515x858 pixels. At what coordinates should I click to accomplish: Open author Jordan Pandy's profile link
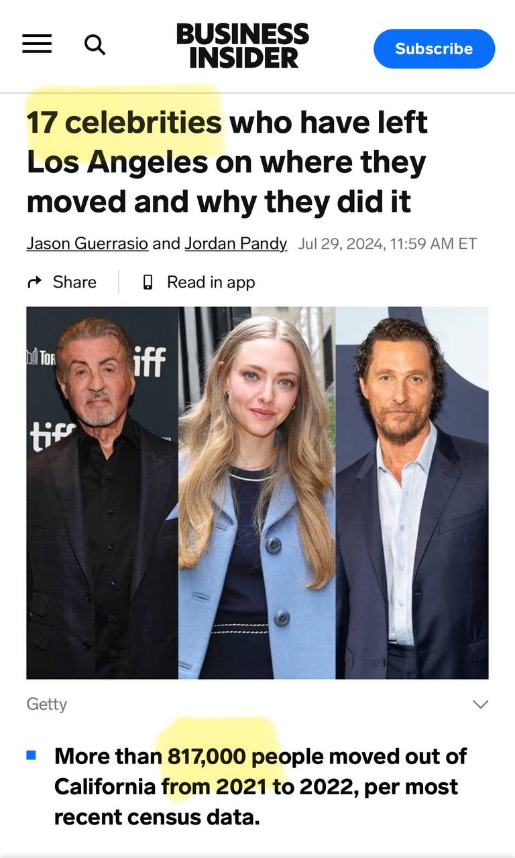235,243
